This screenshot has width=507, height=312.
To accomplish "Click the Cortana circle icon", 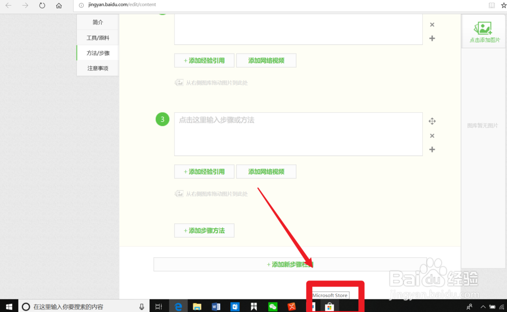I will [x=26, y=306].
